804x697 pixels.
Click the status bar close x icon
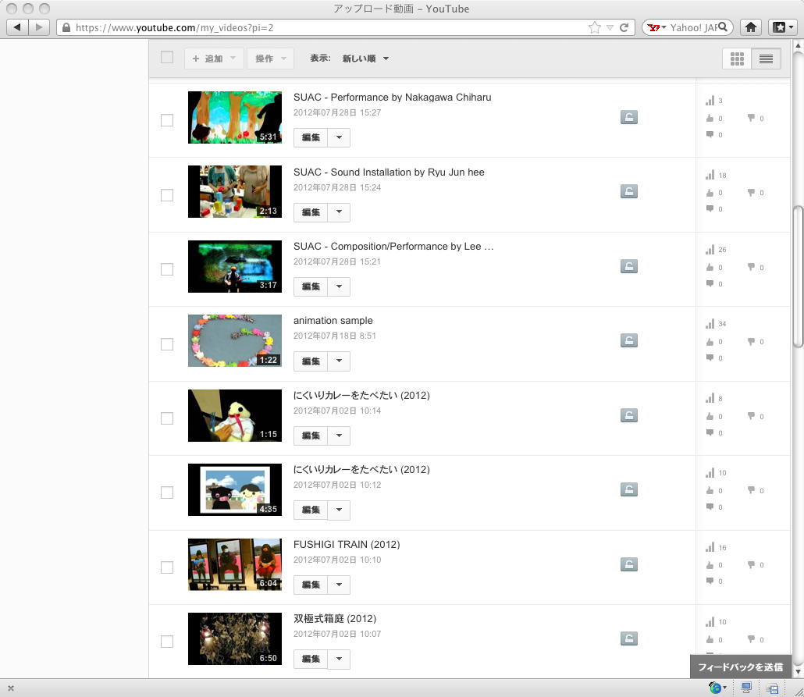(x=11, y=688)
